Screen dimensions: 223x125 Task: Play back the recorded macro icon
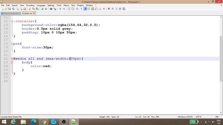coord(116,9)
